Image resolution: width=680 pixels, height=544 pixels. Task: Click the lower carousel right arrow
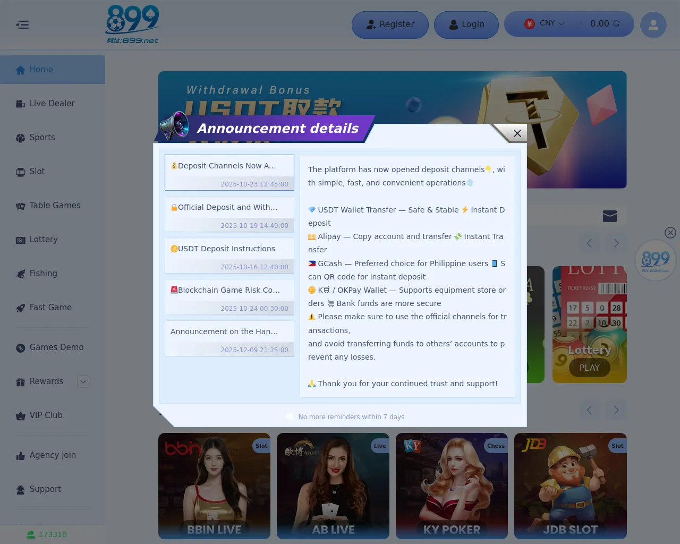coord(616,410)
